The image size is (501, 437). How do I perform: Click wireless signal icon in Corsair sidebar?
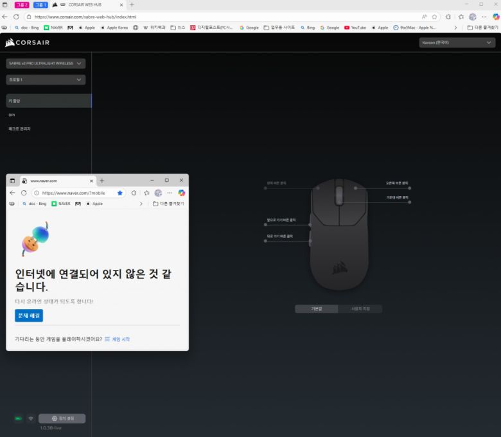pyautogui.click(x=31, y=418)
